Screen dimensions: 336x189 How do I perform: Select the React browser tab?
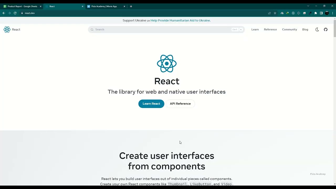click(64, 6)
